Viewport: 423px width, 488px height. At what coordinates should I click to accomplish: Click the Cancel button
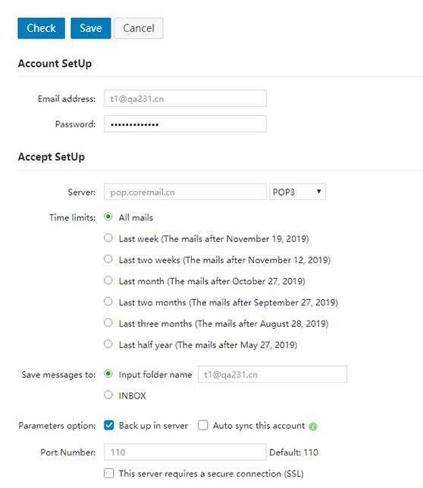pyautogui.click(x=139, y=28)
